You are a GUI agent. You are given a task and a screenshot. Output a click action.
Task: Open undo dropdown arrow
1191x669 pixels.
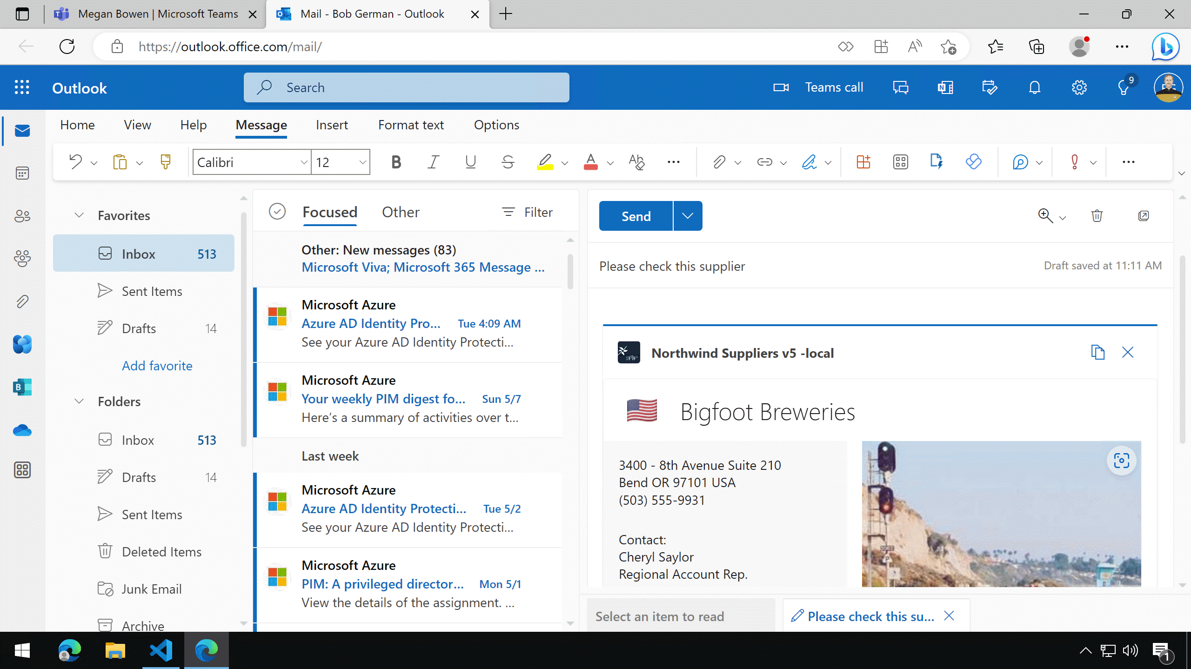94,163
